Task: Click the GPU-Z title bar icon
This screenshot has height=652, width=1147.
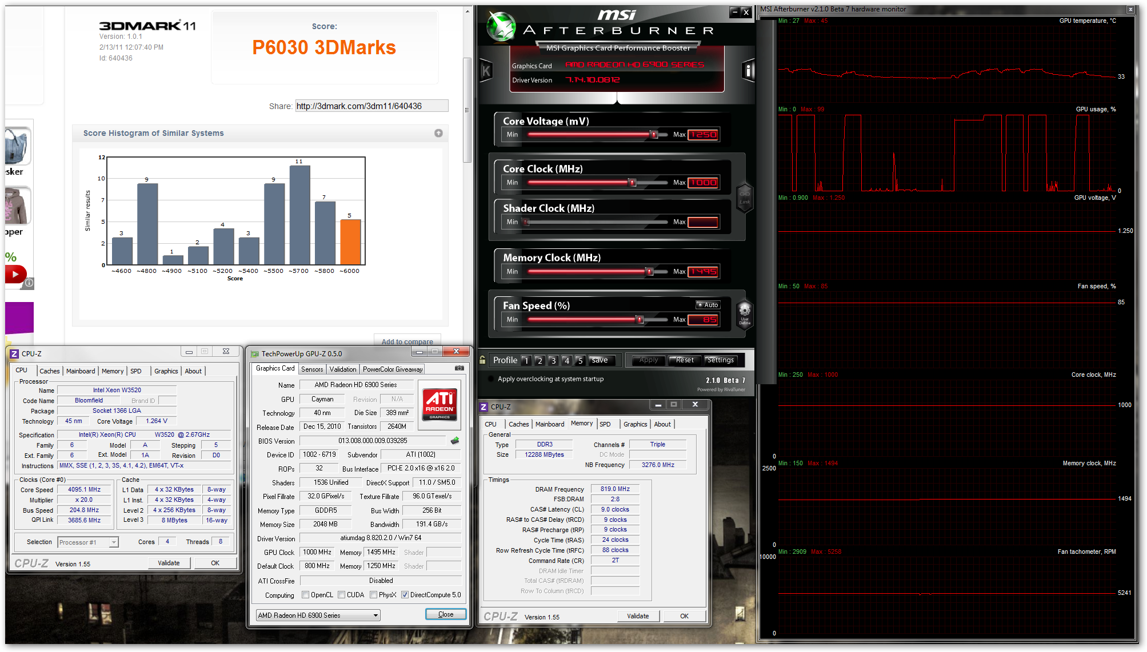Action: [x=255, y=354]
